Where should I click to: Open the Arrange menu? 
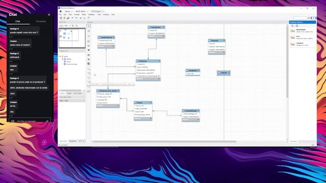click(77, 15)
